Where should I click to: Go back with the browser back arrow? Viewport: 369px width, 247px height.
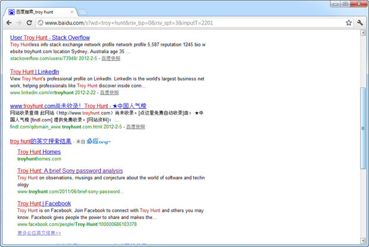(x=9, y=23)
